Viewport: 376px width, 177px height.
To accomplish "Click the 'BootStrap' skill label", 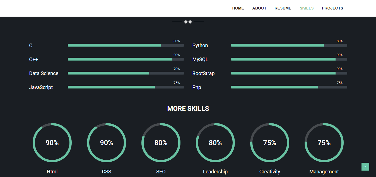I will [x=203, y=73].
